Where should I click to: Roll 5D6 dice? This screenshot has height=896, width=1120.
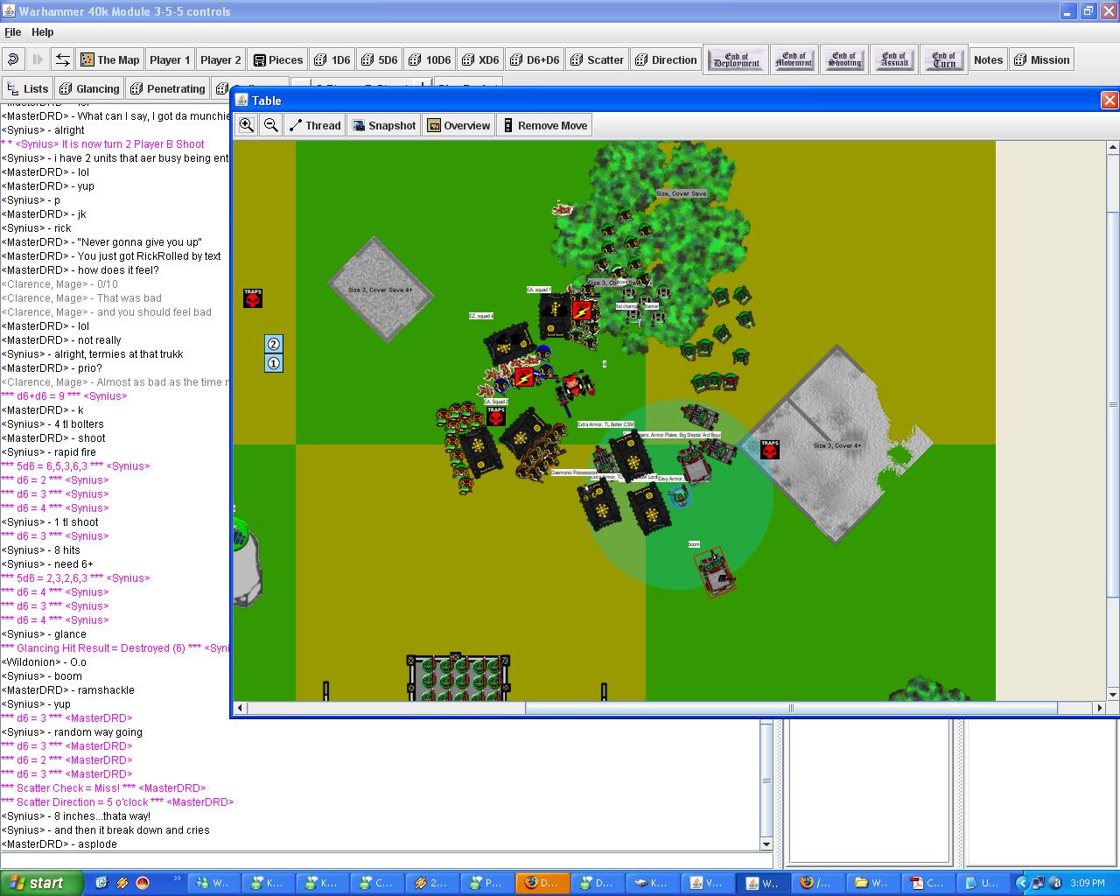click(379, 59)
